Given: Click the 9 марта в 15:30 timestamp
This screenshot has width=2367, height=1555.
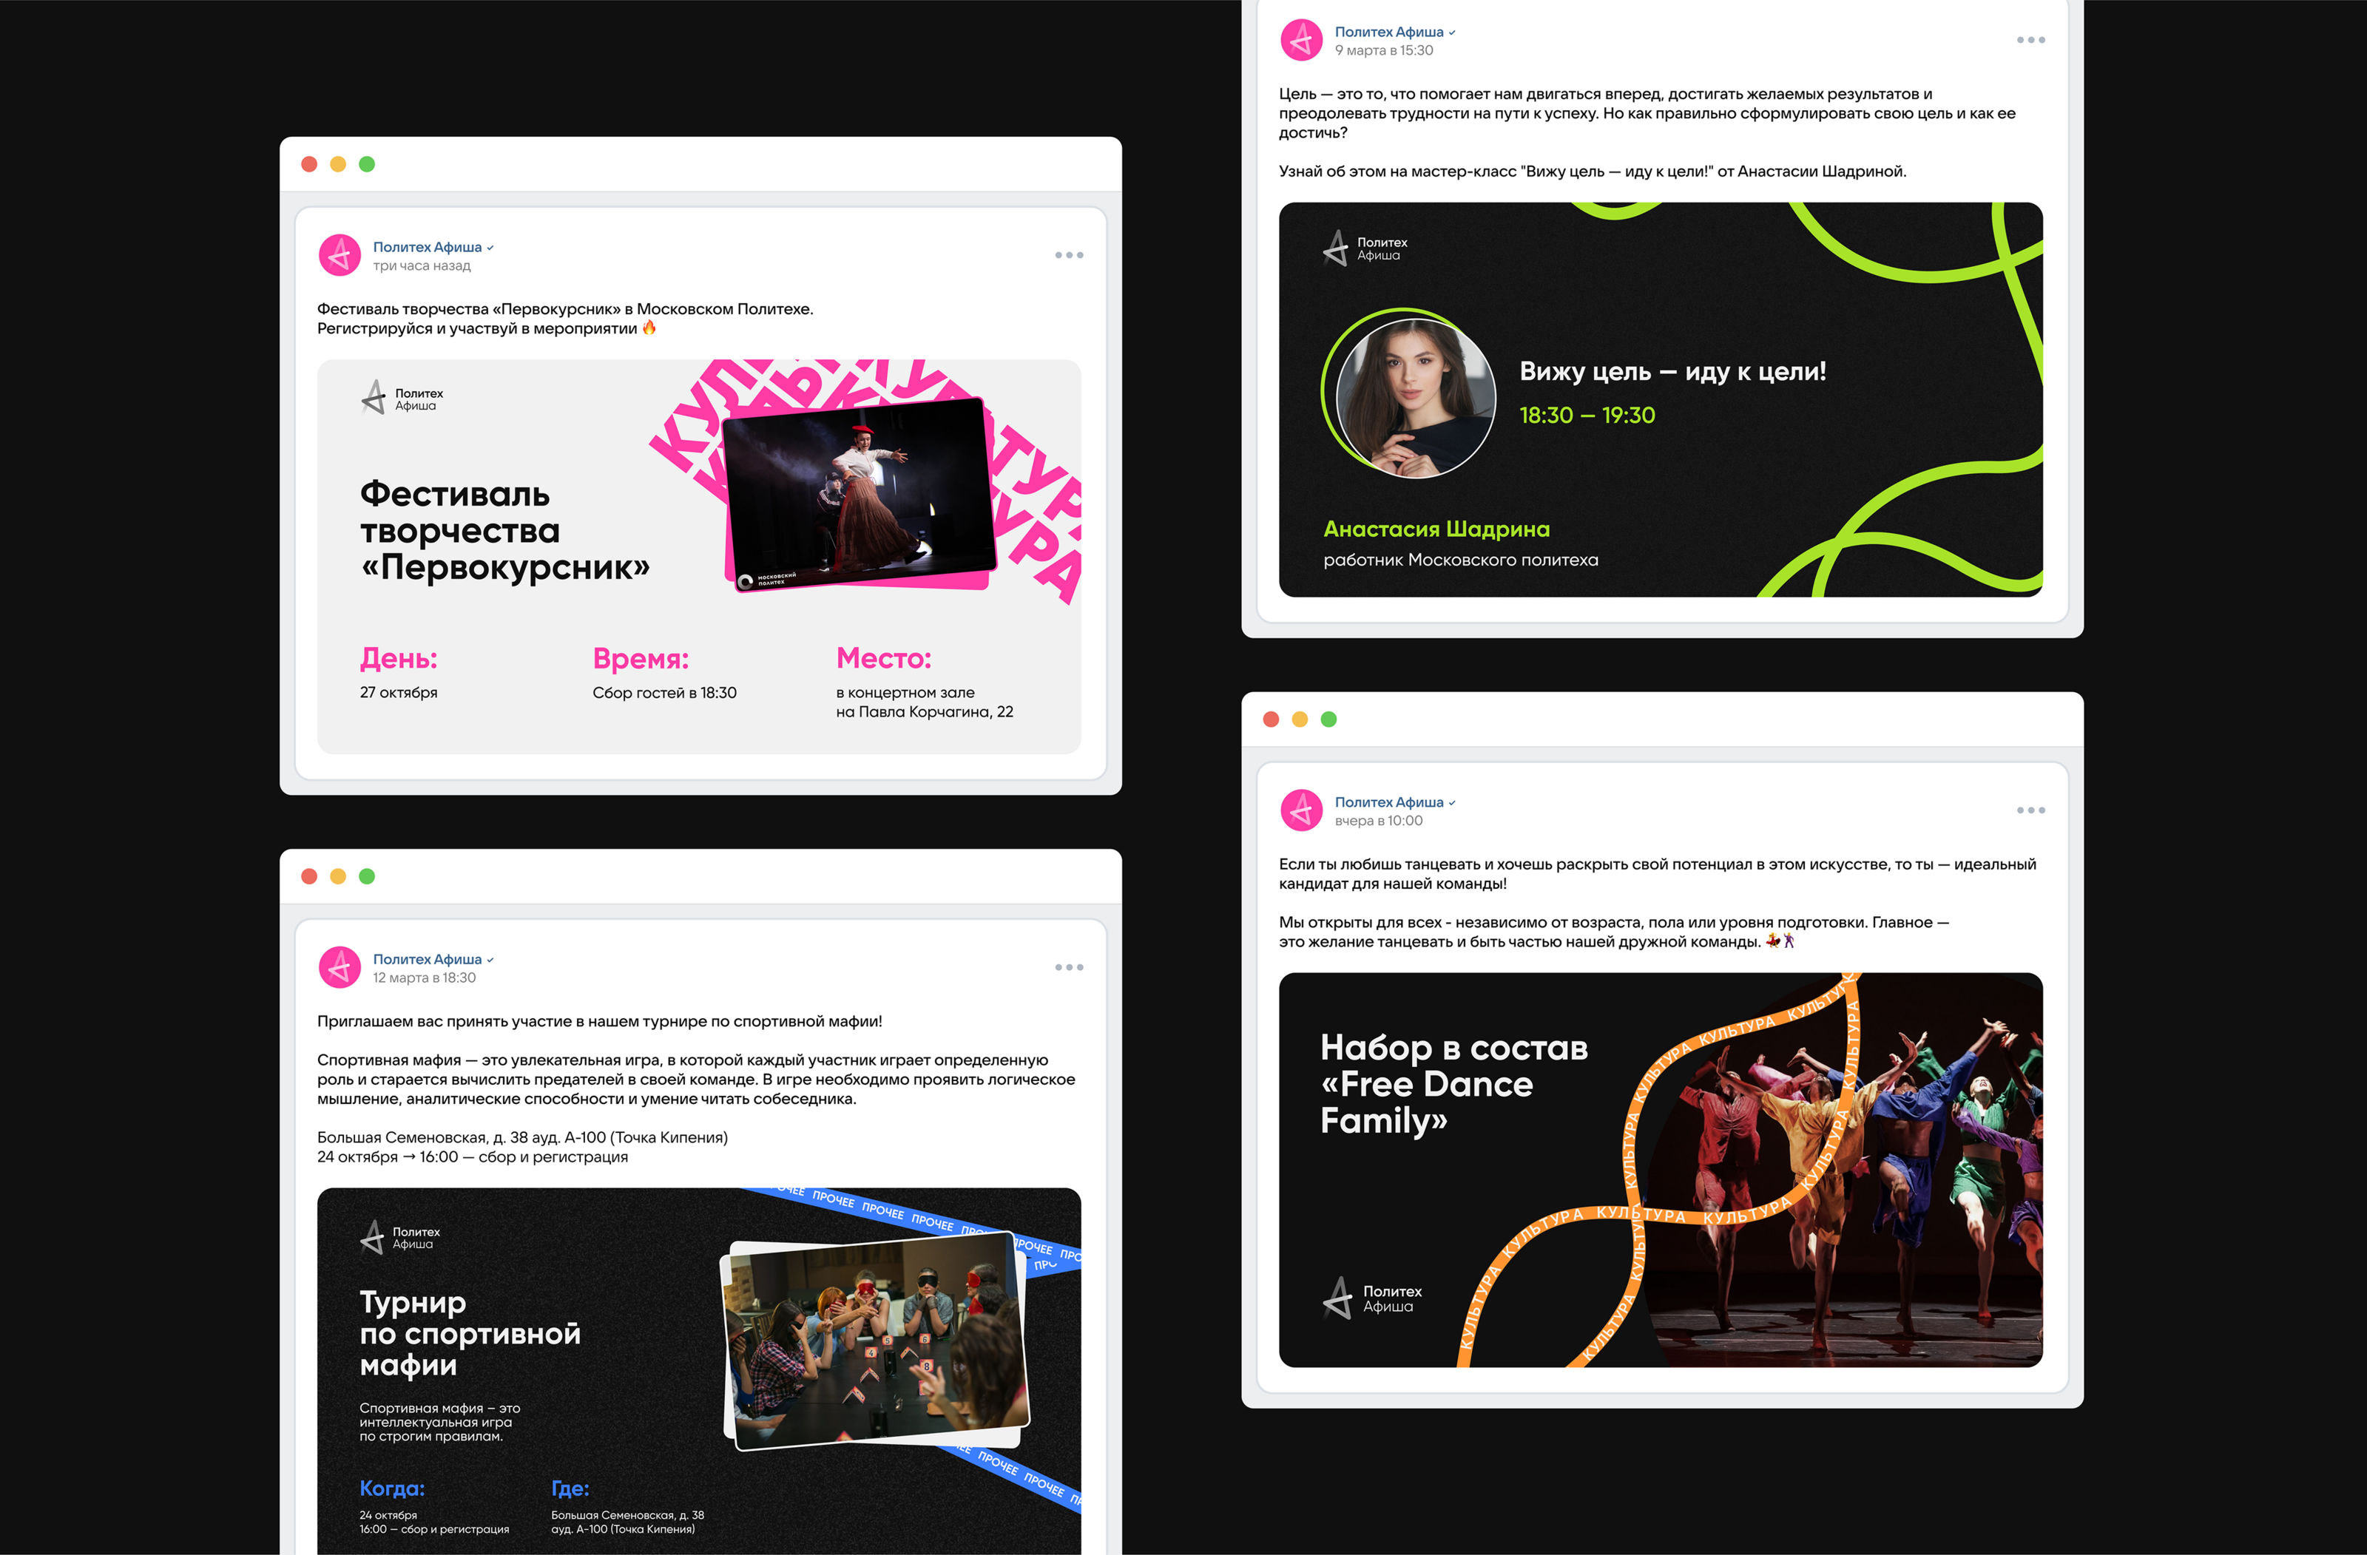Looking at the screenshot, I should coord(1383,51).
